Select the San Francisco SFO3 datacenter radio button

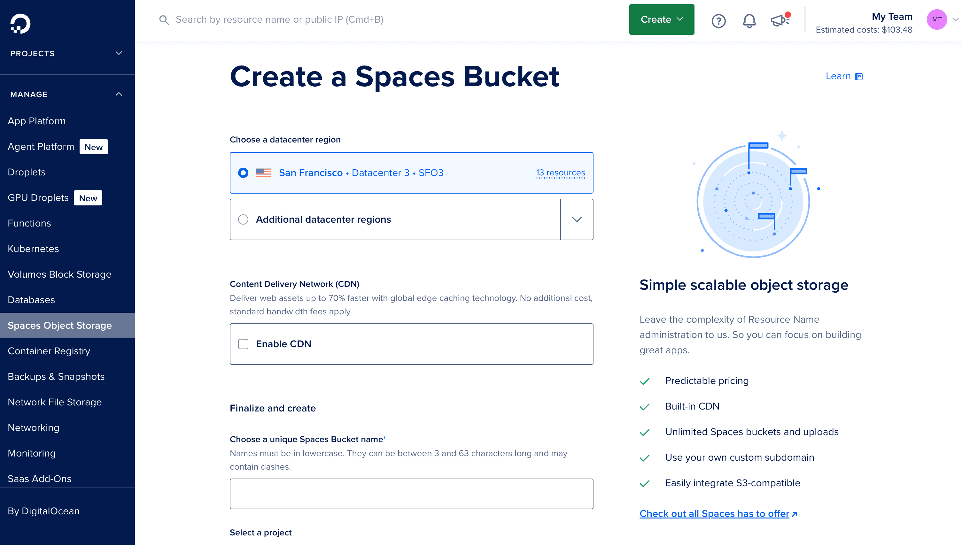pyautogui.click(x=243, y=173)
